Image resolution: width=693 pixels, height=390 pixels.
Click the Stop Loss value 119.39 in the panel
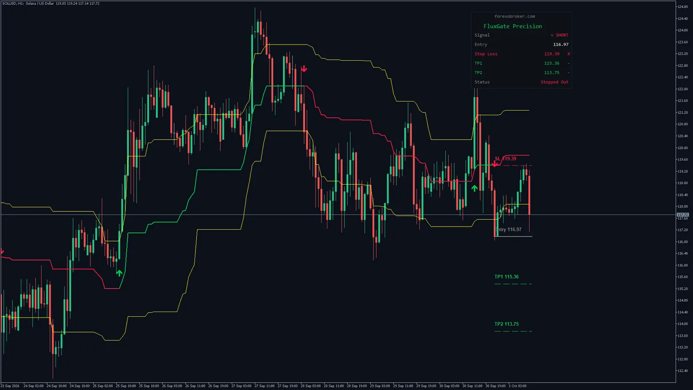(552, 54)
